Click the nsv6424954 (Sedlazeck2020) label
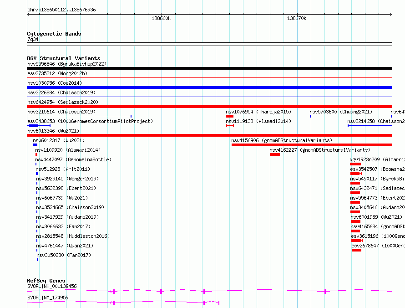 pos(63,102)
